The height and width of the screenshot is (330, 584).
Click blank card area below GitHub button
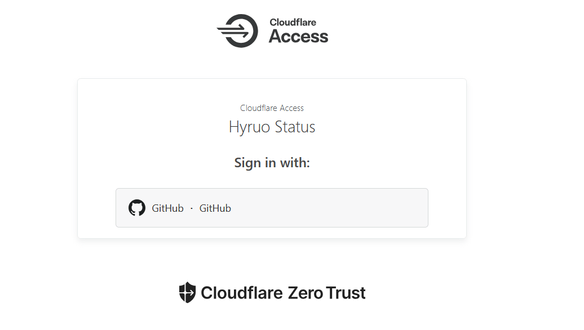click(x=272, y=233)
